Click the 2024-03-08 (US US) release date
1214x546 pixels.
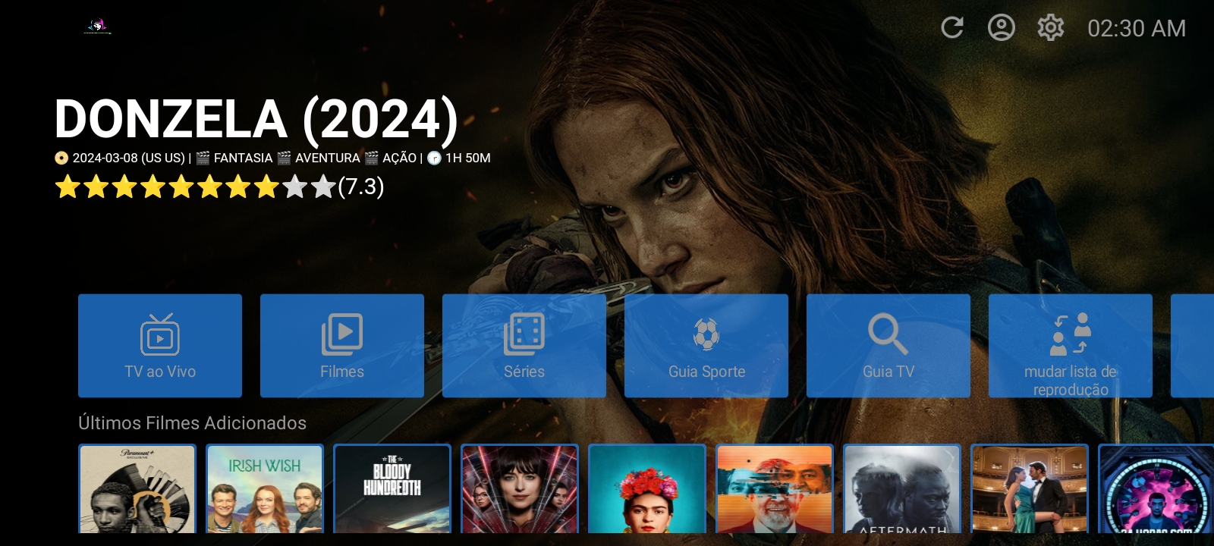129,158
